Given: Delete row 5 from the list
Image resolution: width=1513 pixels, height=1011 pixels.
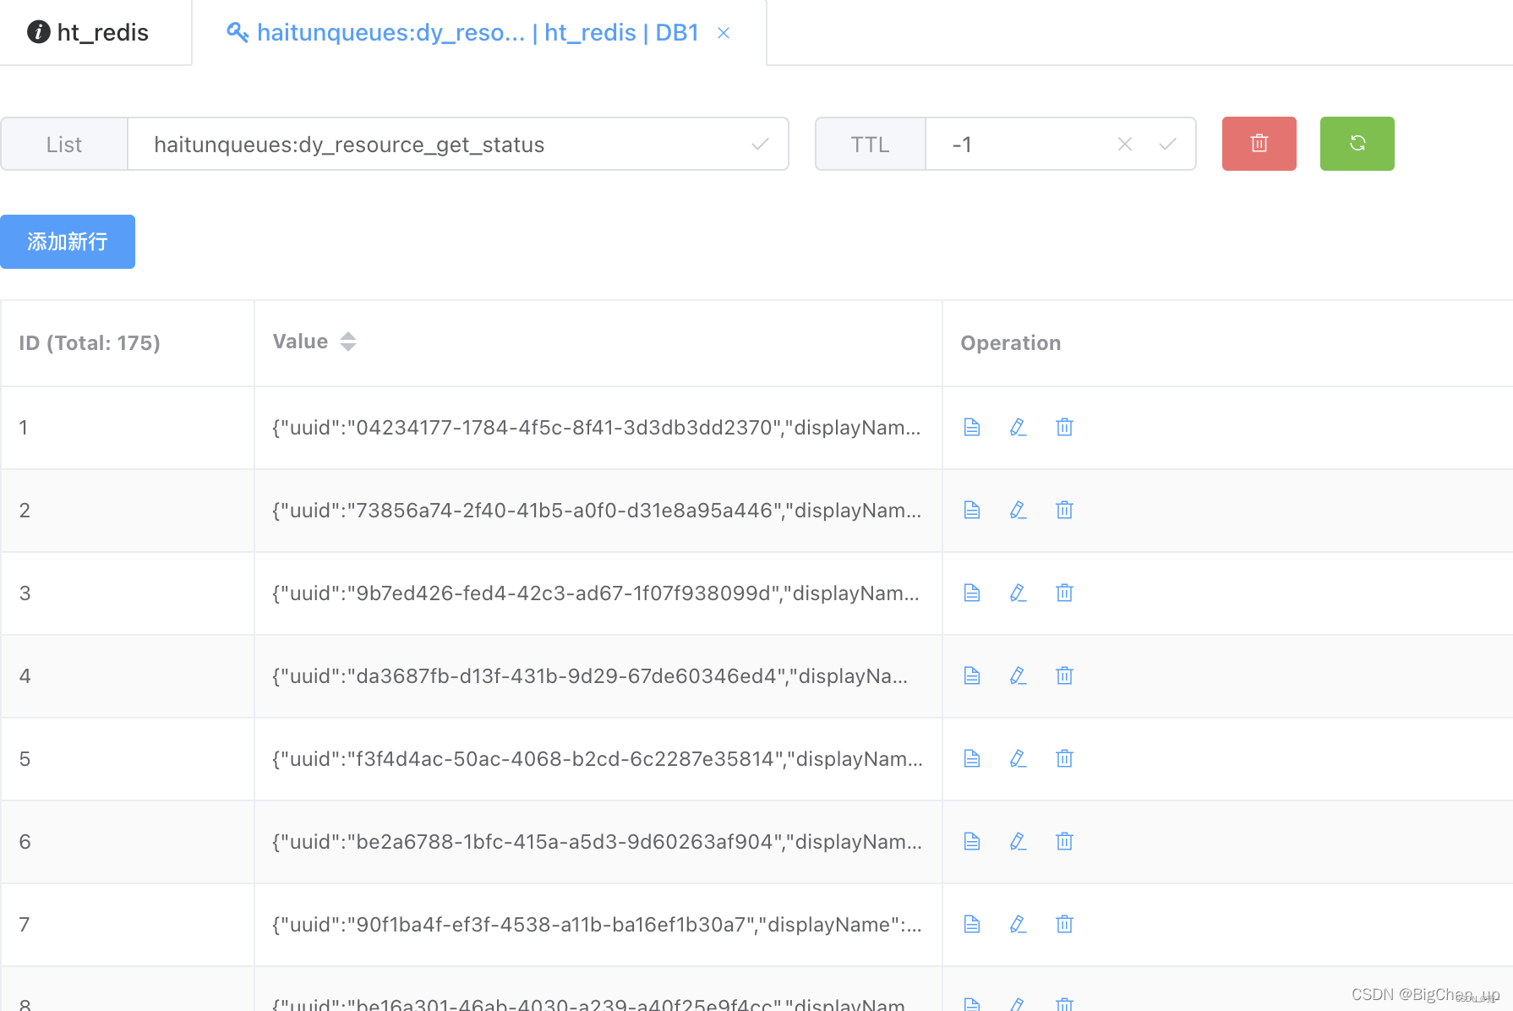Looking at the screenshot, I should point(1065,758).
